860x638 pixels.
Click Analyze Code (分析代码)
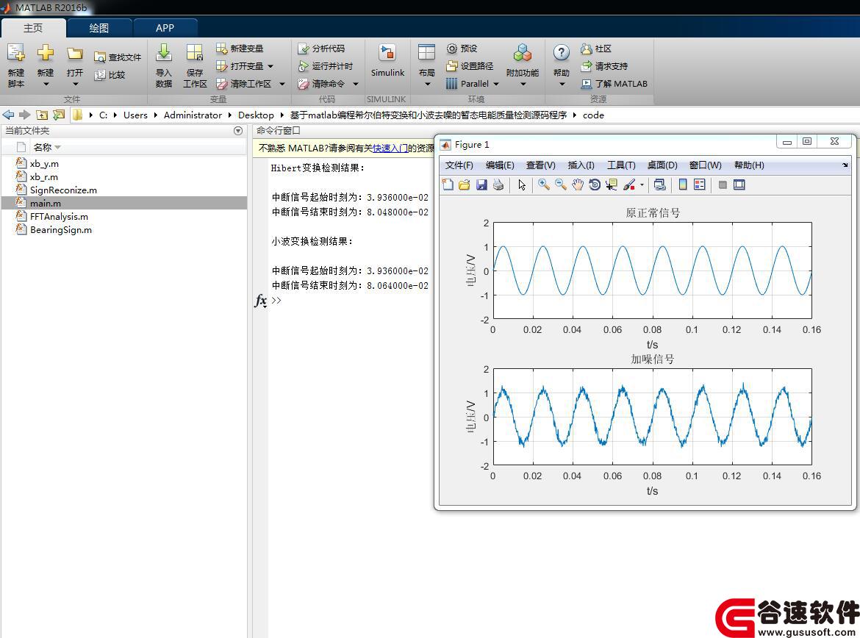coord(321,49)
